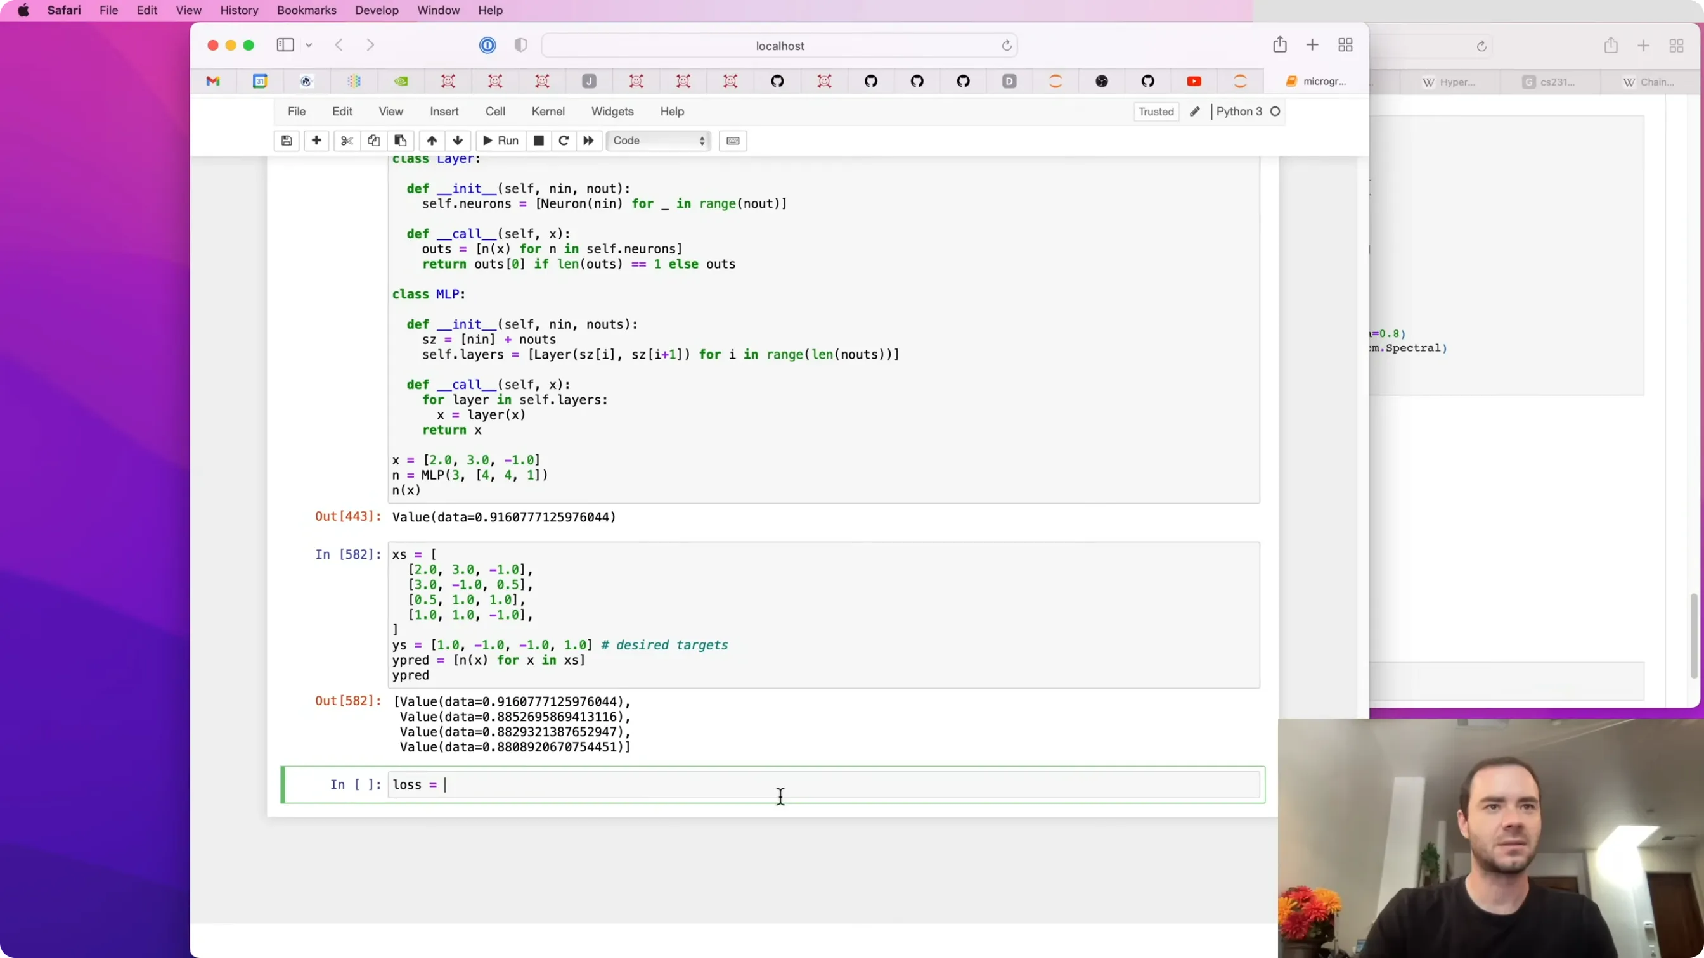This screenshot has width=1704, height=958.
Task: Open Safari Share icon
Action: pyautogui.click(x=1280, y=44)
